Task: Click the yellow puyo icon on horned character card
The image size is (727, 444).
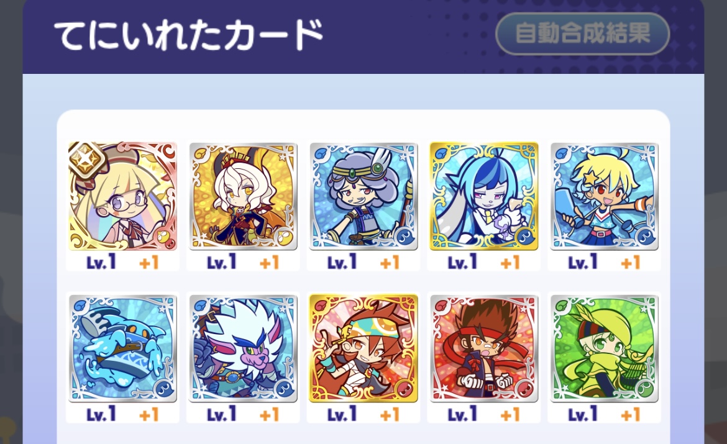Action: click(x=284, y=237)
